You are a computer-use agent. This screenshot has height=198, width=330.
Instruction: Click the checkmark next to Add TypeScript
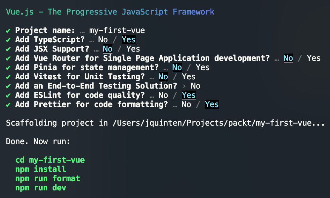(x=8, y=40)
